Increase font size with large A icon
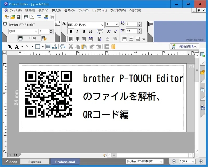208x167 pixels. tap(109, 31)
